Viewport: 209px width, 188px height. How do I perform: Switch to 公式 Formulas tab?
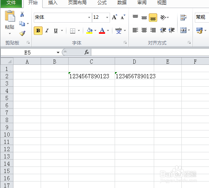102,3
